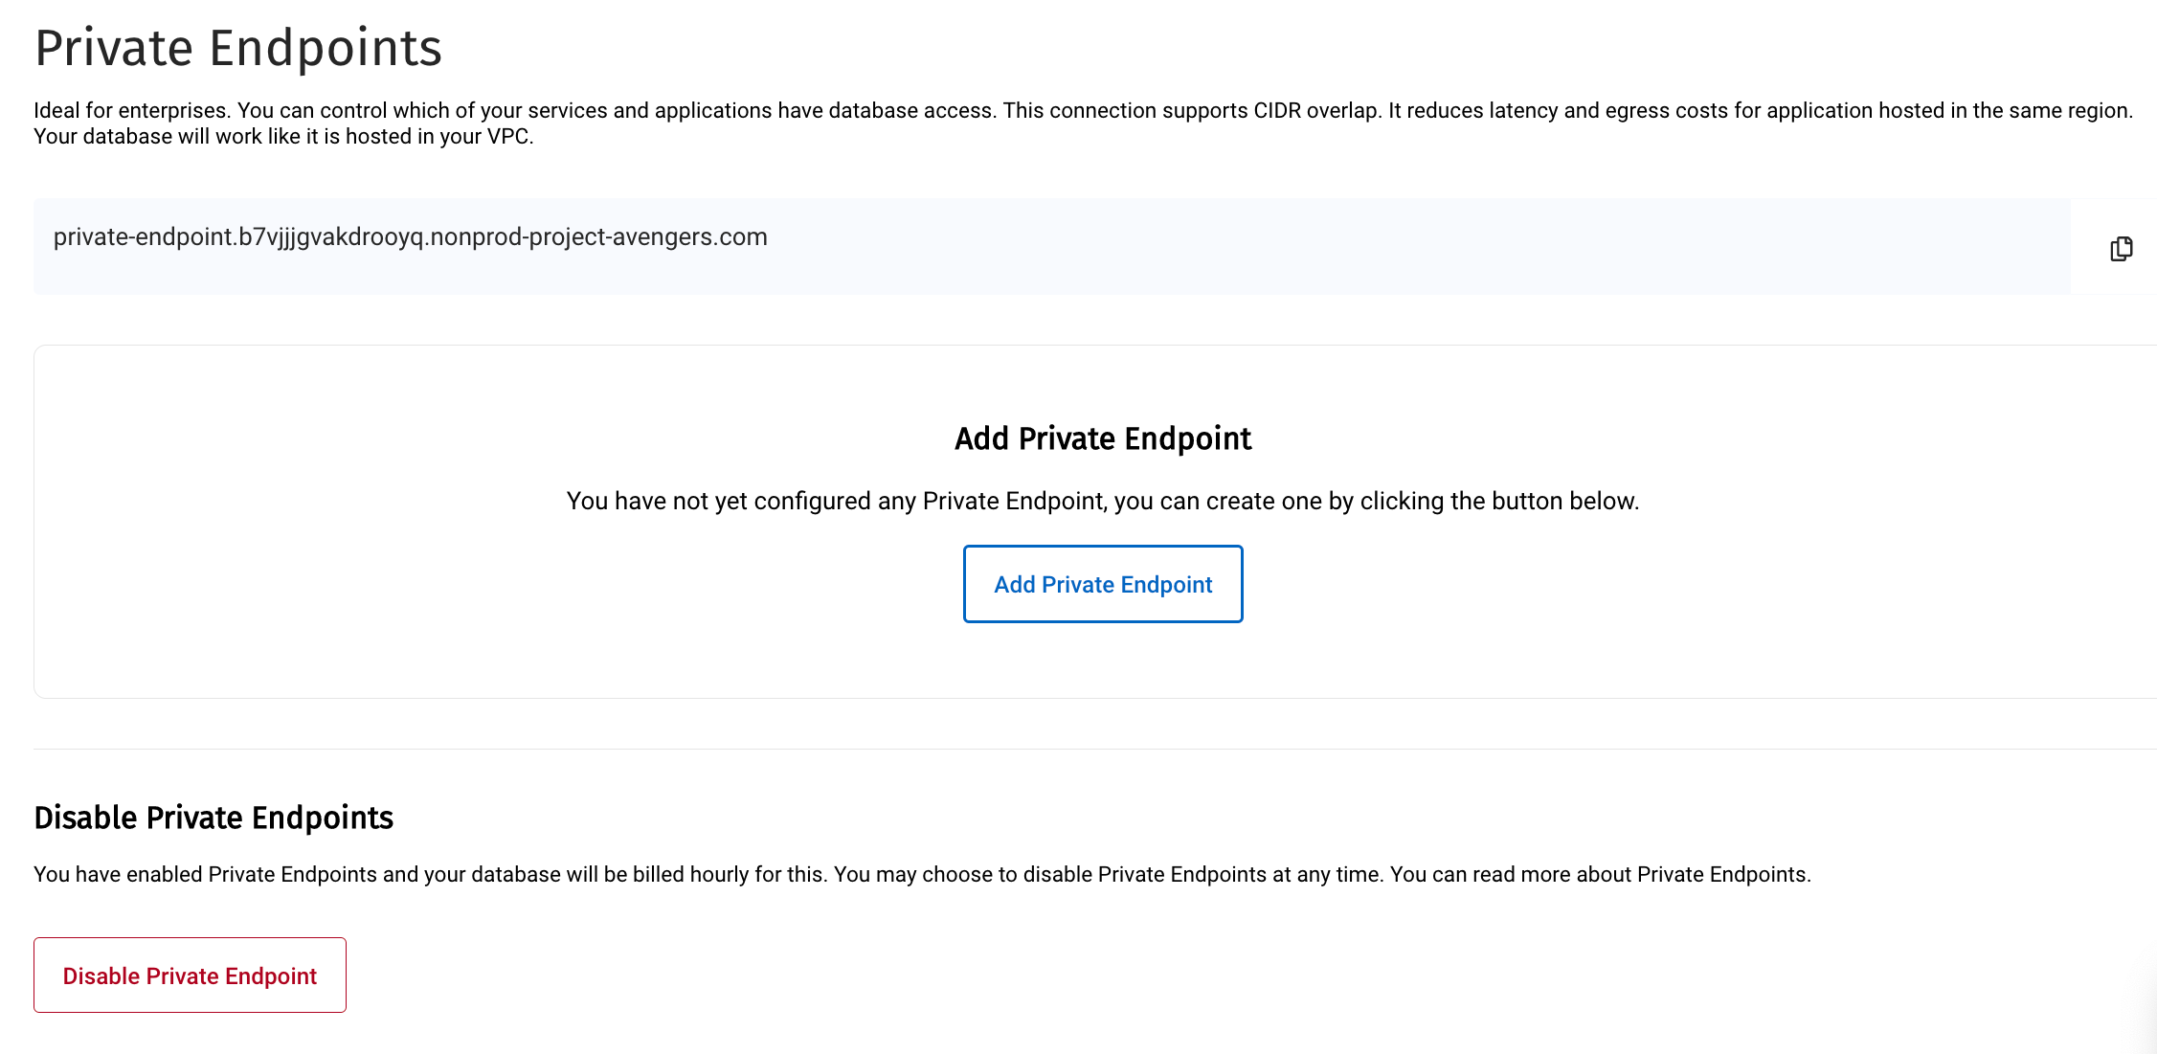Click the bold Add Private Endpoint card heading
Image resolution: width=2157 pixels, height=1054 pixels.
coord(1103,438)
